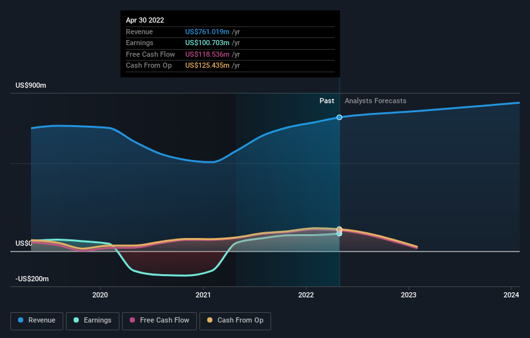Select the 2021 x-axis label
Image resolution: width=530 pixels, height=338 pixels.
203,295
